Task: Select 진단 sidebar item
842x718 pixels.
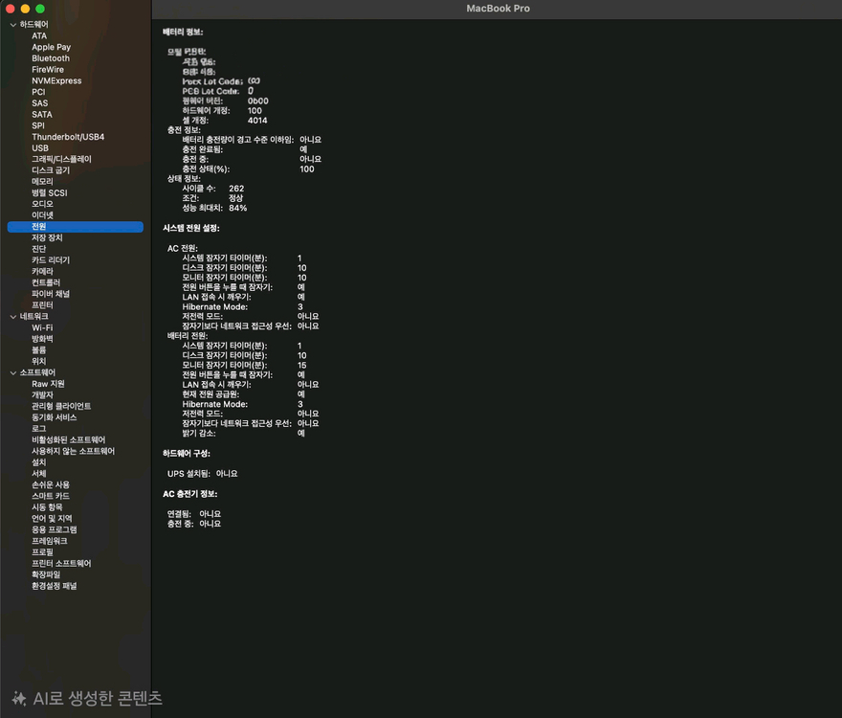Action: pyautogui.click(x=38, y=249)
